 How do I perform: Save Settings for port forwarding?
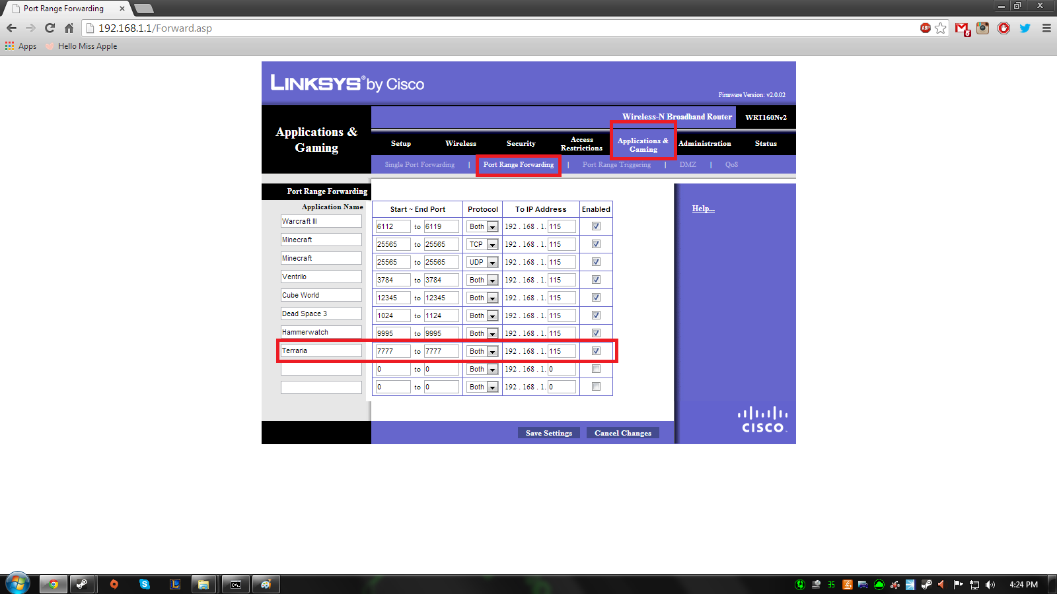click(549, 433)
